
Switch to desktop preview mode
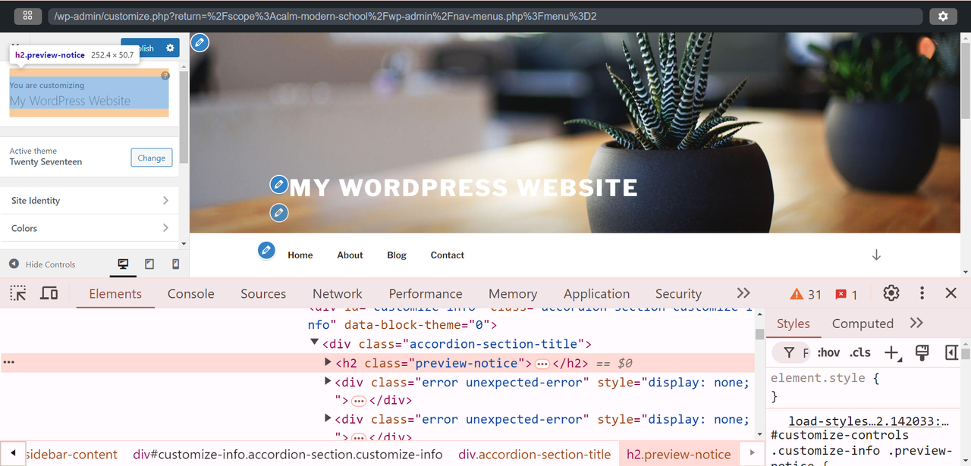coord(123,264)
